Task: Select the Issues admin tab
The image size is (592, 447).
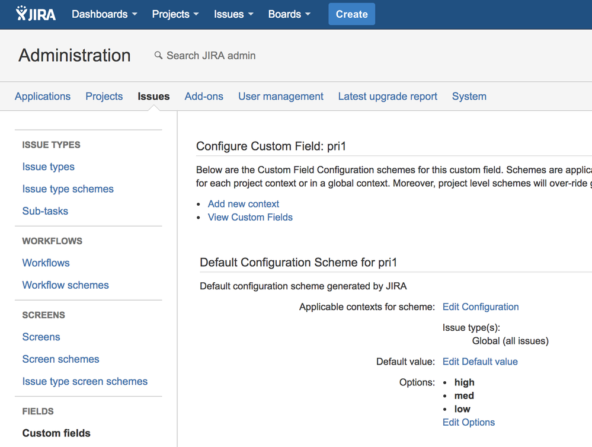Action: pos(153,97)
